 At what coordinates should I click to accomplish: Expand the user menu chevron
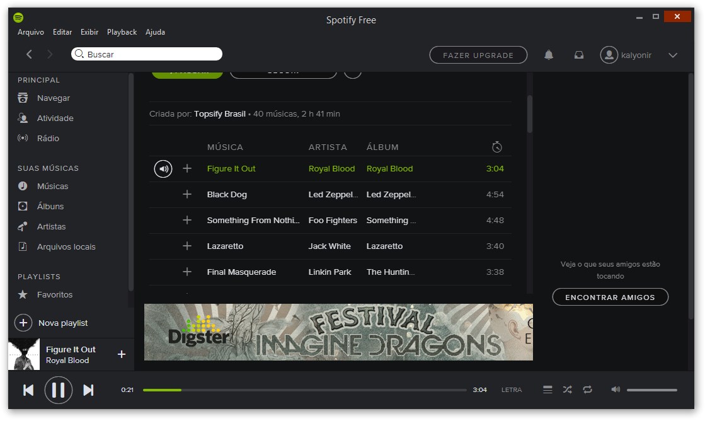[673, 55]
